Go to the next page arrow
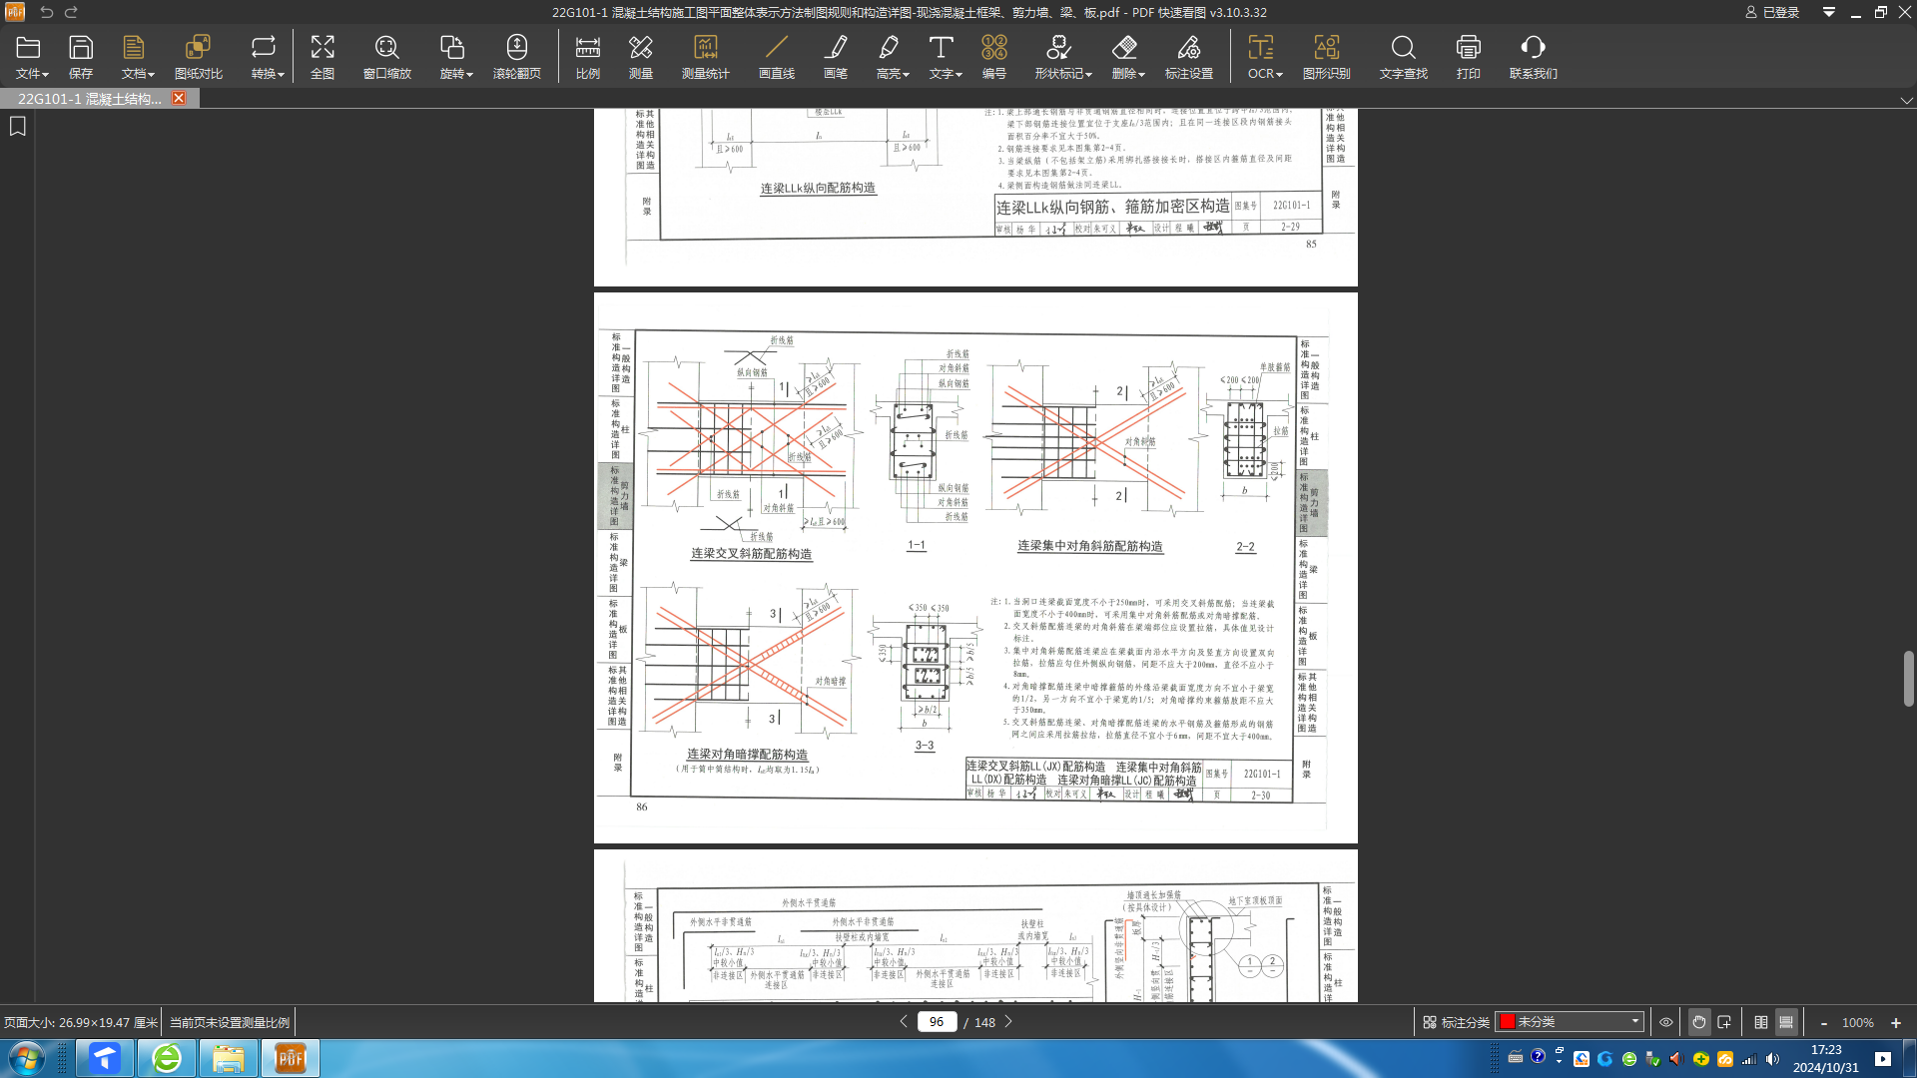Image resolution: width=1917 pixels, height=1078 pixels. [1008, 1022]
